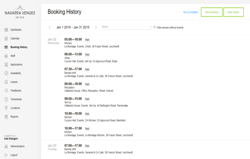Open Administrators menu item

[18, 146]
